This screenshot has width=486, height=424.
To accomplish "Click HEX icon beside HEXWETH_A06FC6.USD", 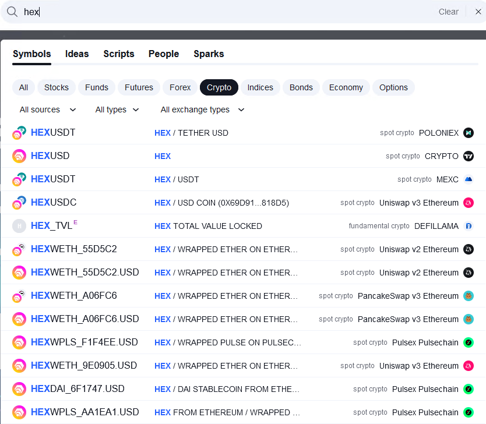I will pyautogui.click(x=19, y=319).
